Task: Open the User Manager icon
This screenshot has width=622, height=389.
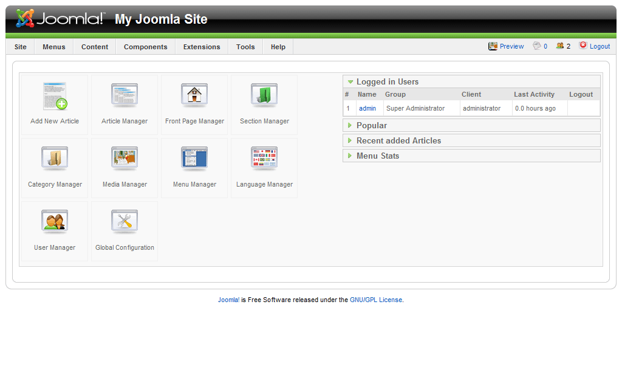Action: click(x=55, y=223)
